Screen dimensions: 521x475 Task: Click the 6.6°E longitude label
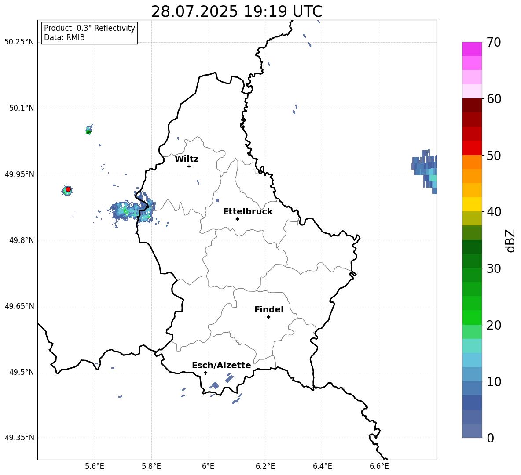click(x=379, y=466)
